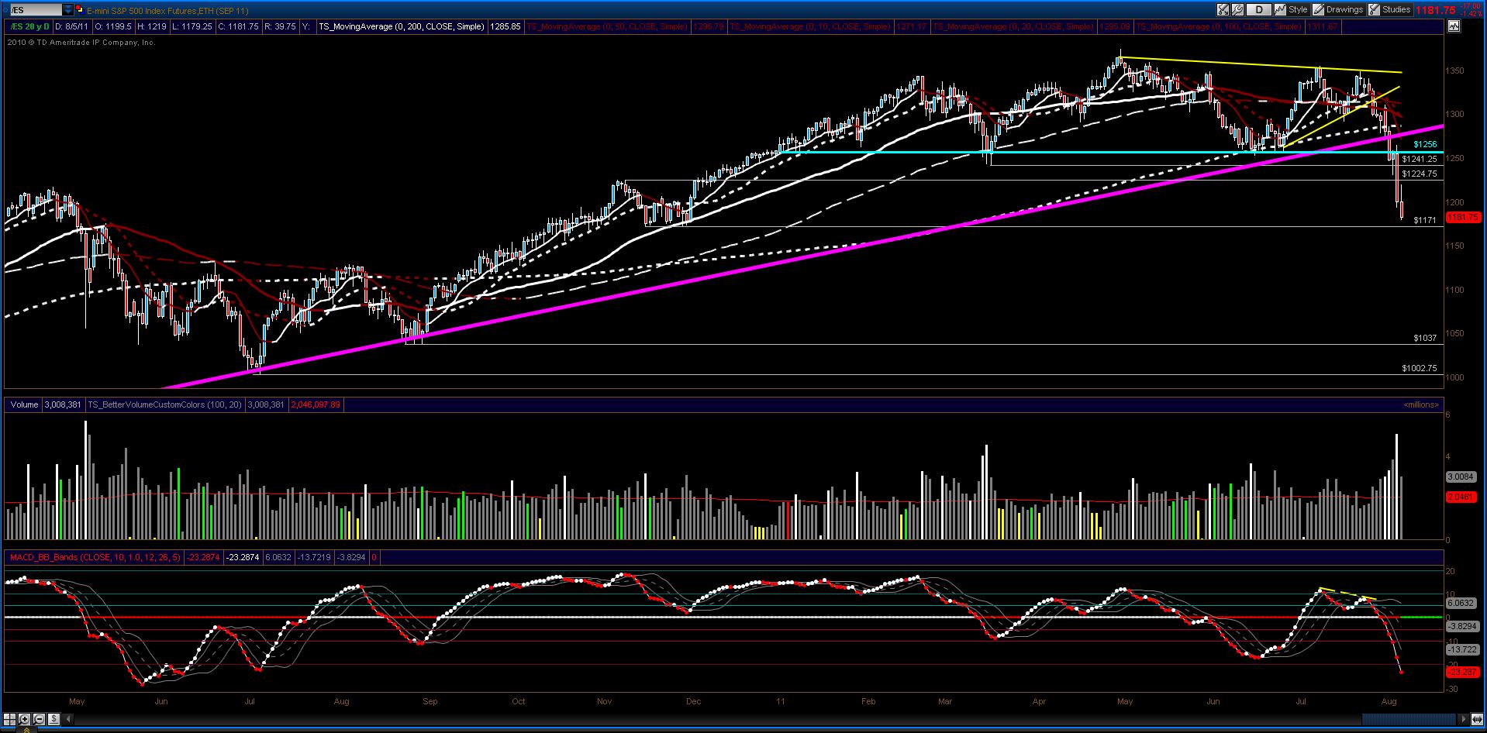
Task: Select the 200-period TS_MovingAverage study label
Action: [402, 26]
